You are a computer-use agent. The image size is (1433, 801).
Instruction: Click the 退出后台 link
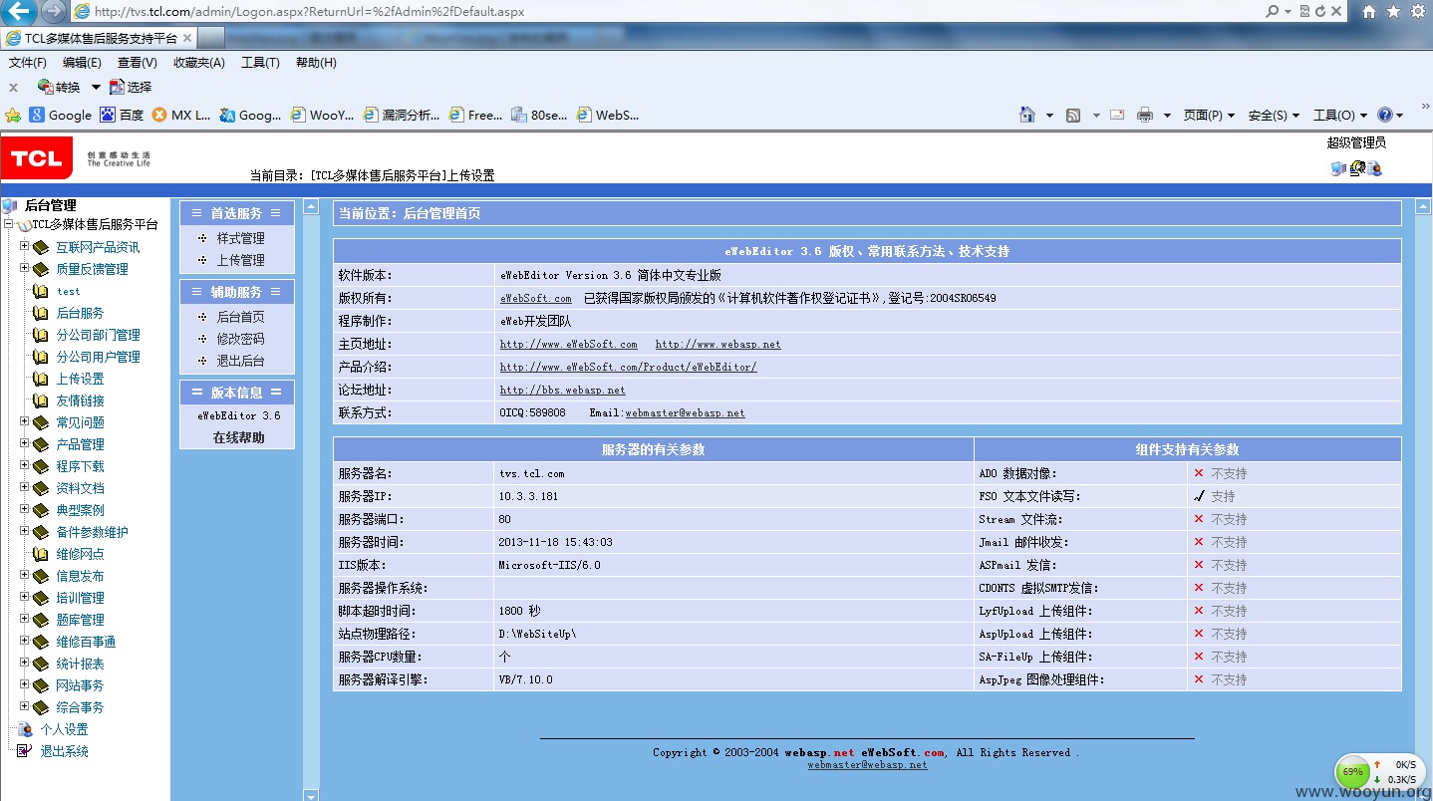[x=241, y=361]
